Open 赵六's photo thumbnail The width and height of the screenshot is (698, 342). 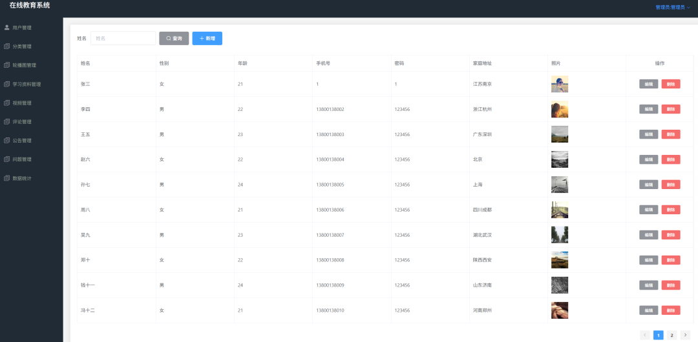(x=560, y=159)
